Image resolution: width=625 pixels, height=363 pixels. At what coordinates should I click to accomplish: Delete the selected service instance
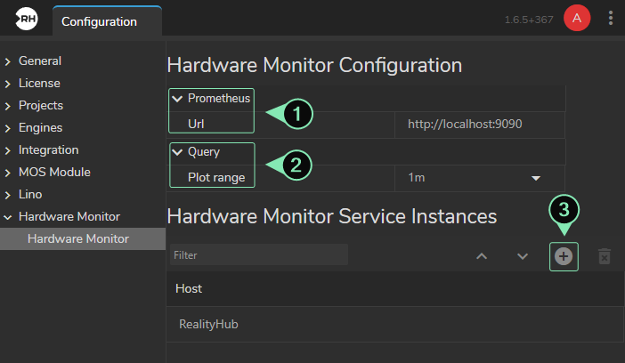604,256
